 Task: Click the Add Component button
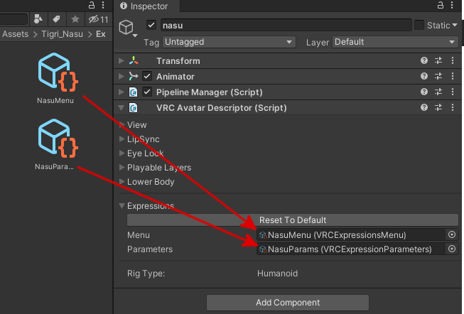[x=288, y=303]
